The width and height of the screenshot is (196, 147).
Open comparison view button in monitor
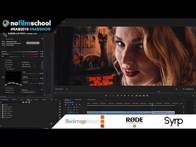point(147,96)
